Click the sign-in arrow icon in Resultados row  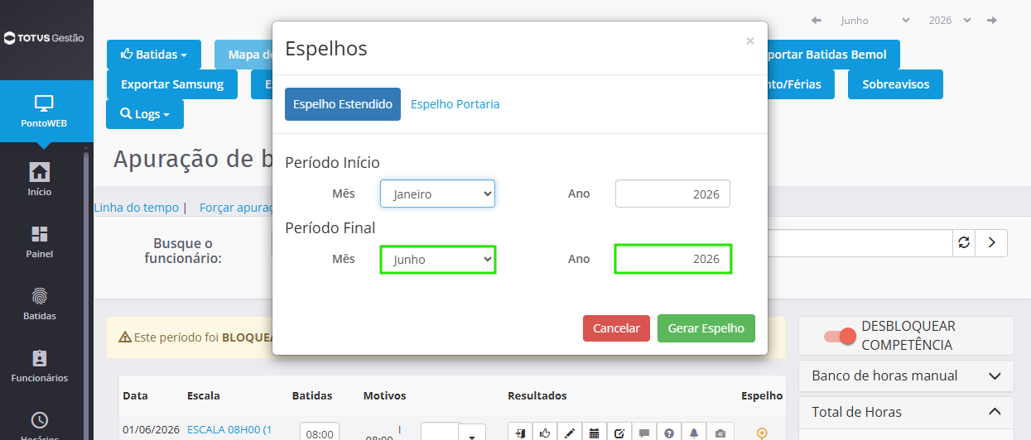click(x=520, y=433)
